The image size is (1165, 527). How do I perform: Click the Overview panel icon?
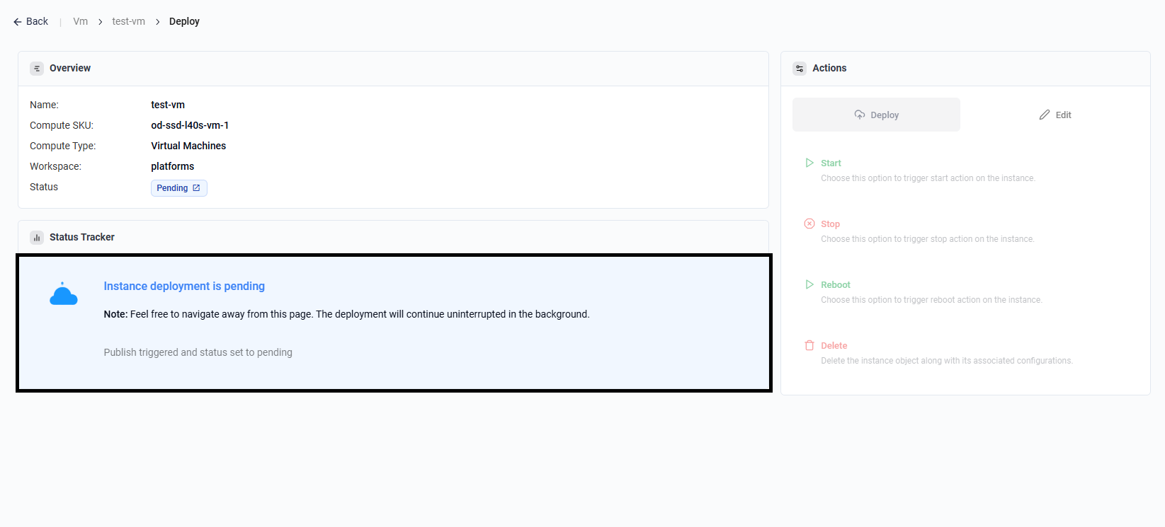point(37,69)
